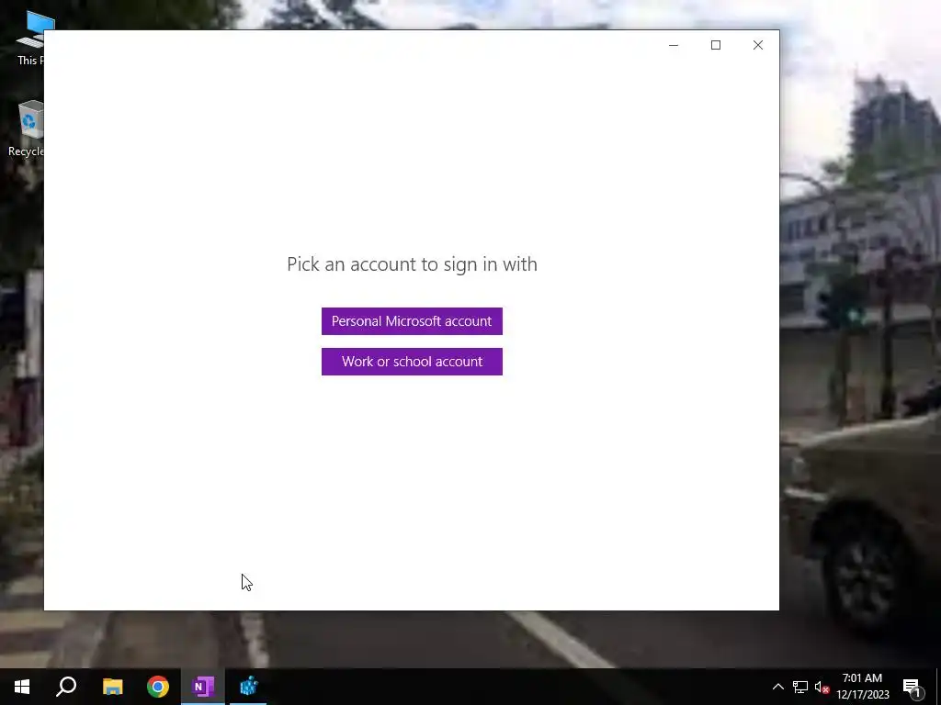This screenshot has width=941, height=705.
Task: Minimize the sign-in window
Action: coord(674,45)
